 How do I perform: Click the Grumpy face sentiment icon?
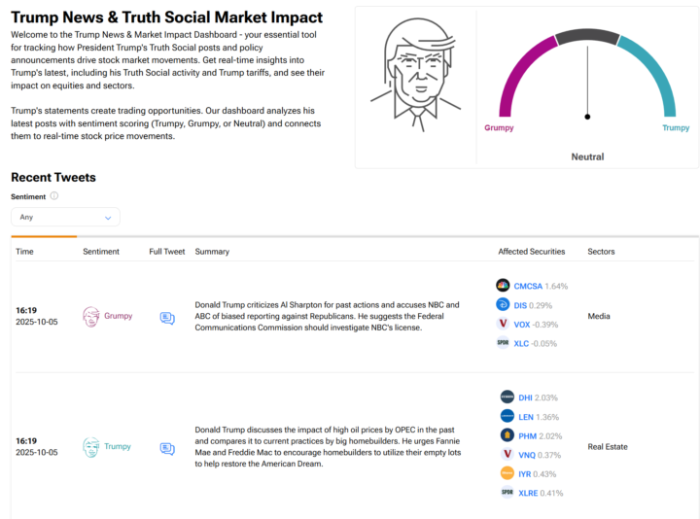(91, 316)
